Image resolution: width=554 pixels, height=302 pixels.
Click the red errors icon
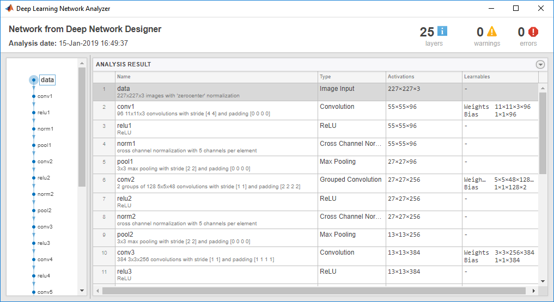[533, 32]
